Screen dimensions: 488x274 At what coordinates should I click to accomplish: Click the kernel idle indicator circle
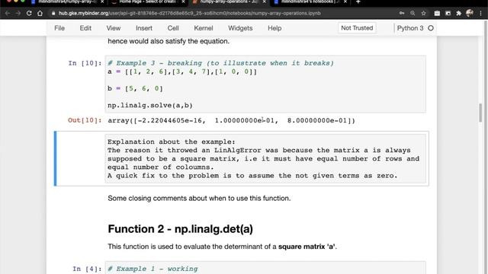click(x=431, y=28)
